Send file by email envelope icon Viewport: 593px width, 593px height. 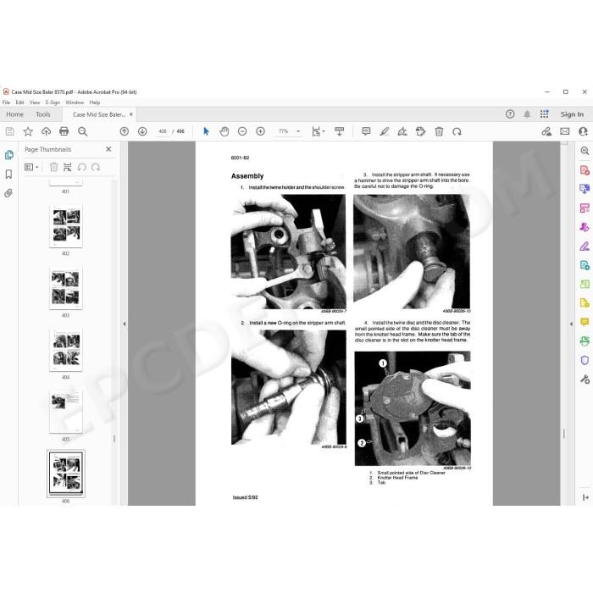pos(565,131)
